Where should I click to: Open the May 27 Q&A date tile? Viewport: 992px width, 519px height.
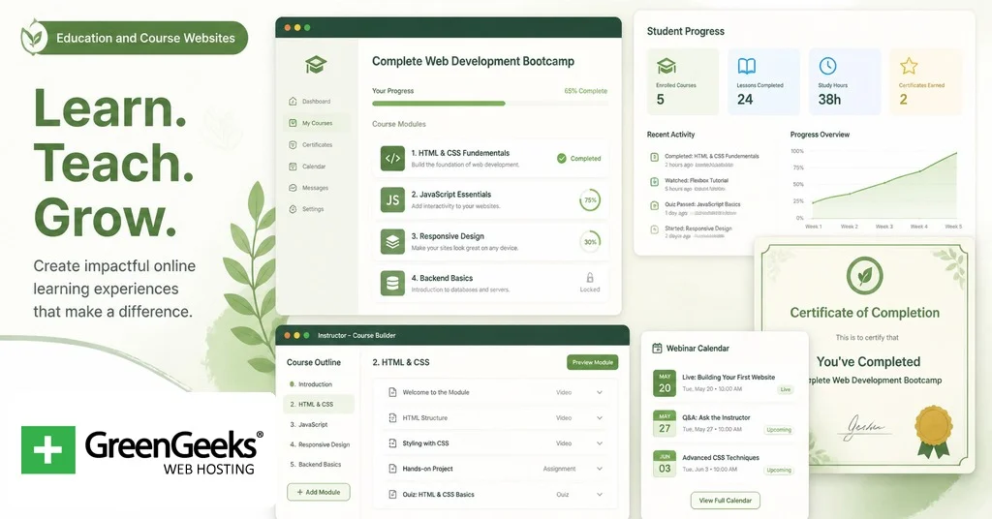click(665, 423)
